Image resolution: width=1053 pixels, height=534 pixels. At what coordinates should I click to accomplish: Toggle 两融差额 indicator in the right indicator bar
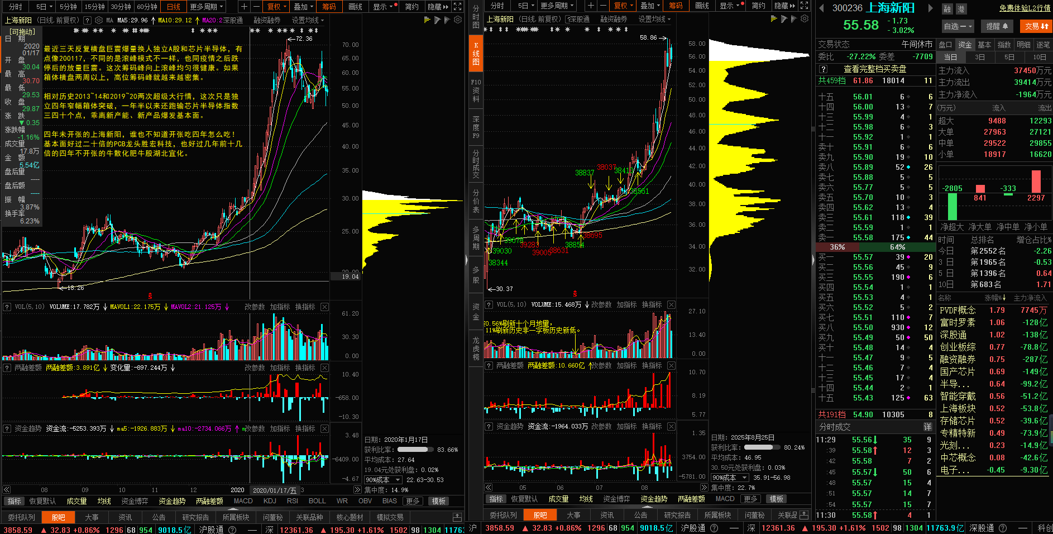[x=691, y=499]
